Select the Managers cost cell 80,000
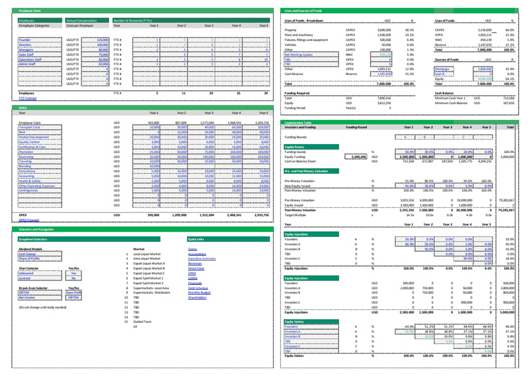 [95, 49]
